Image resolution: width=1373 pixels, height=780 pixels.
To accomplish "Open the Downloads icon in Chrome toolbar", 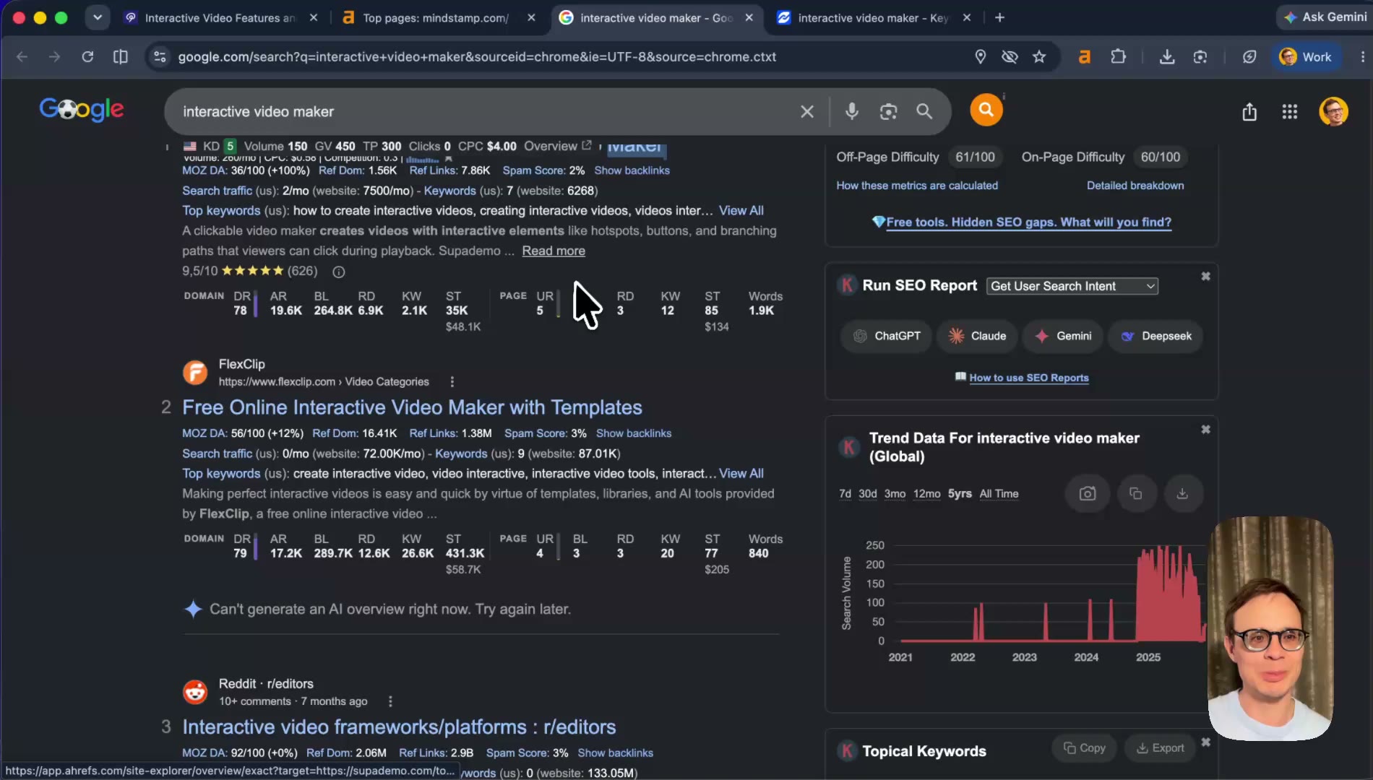I will 1166,57.
